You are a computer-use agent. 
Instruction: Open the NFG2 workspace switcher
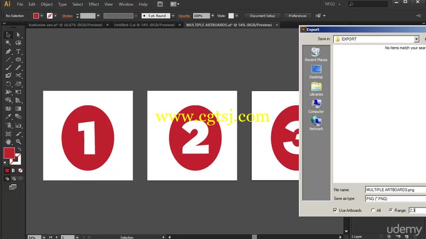(x=333, y=4)
